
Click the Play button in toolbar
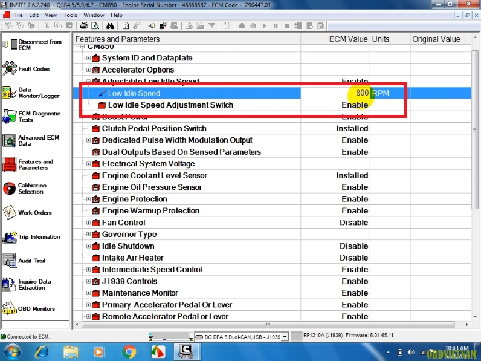click(265, 26)
